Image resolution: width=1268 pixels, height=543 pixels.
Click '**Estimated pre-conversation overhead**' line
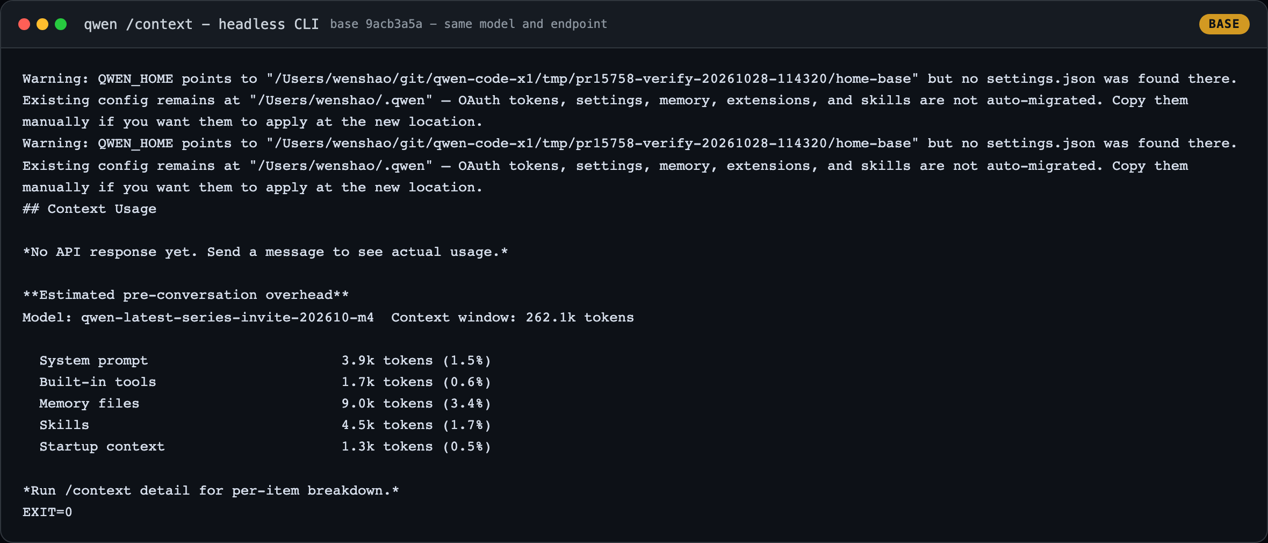tap(186, 295)
